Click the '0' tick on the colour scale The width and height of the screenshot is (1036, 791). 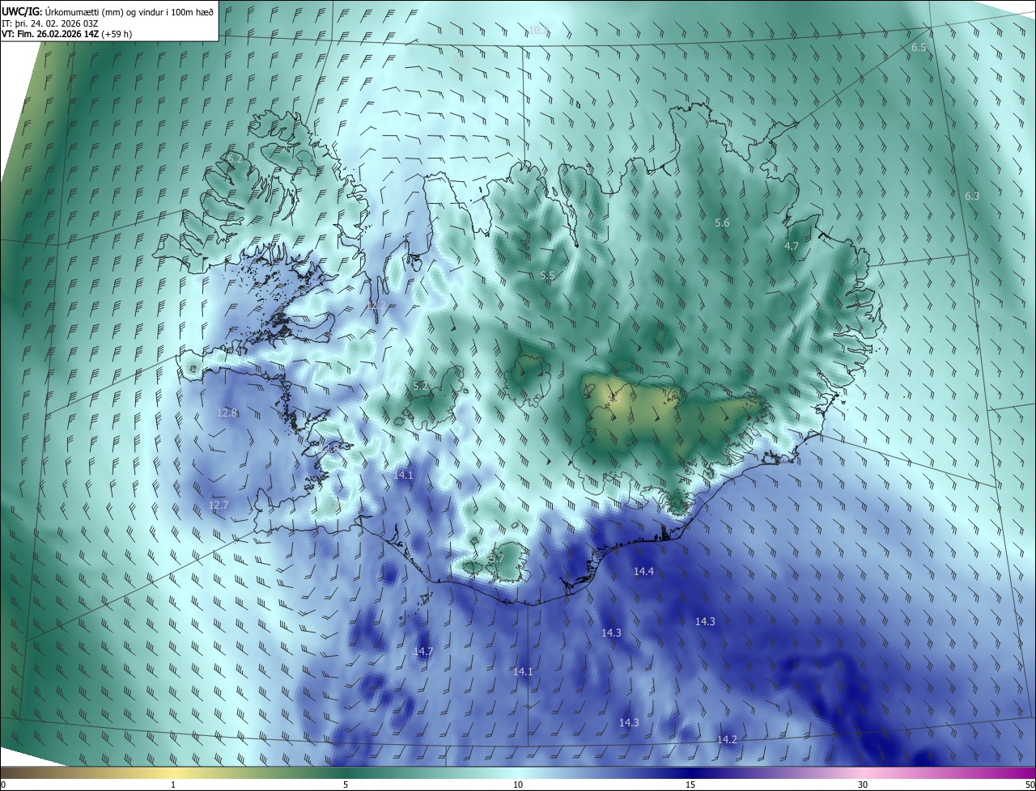point(3,785)
